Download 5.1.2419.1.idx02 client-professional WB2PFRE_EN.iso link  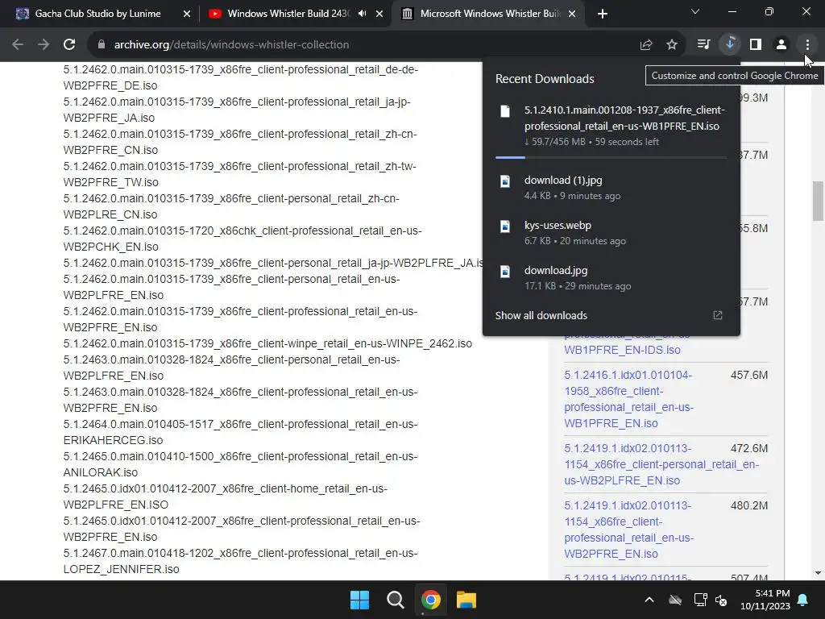point(628,530)
